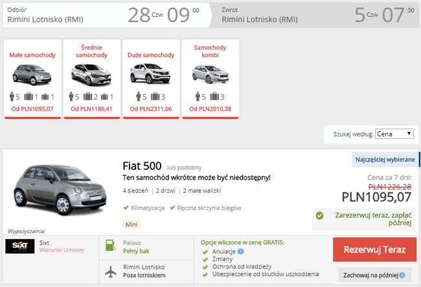Click the lub podobny text
This screenshot has height=287, width=421.
click(x=184, y=167)
